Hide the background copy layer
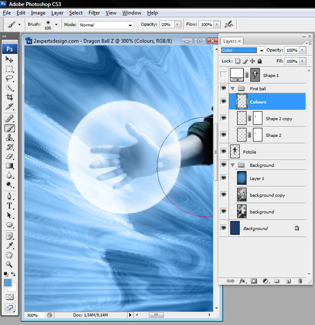315x325 pixels. (223, 194)
